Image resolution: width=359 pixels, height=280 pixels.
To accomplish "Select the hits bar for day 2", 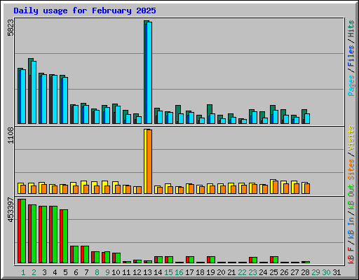I will pyautogui.click(x=29, y=91).
